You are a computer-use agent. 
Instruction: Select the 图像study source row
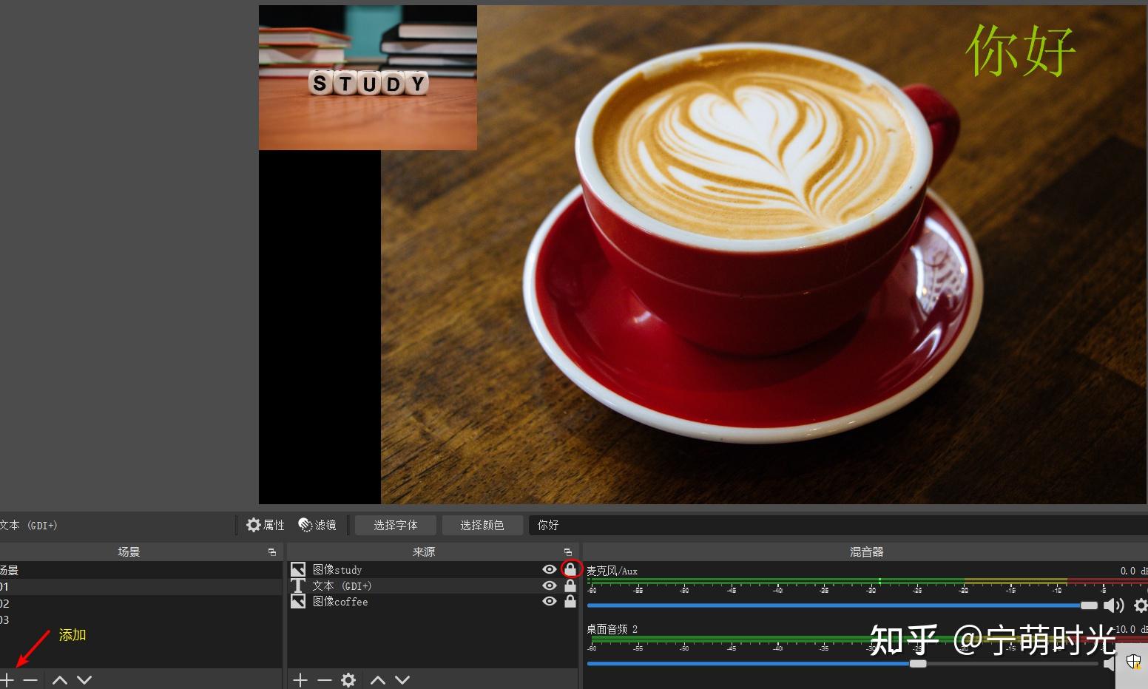click(432, 569)
